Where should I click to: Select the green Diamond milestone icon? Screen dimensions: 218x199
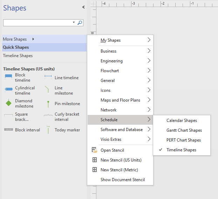(x=8, y=103)
